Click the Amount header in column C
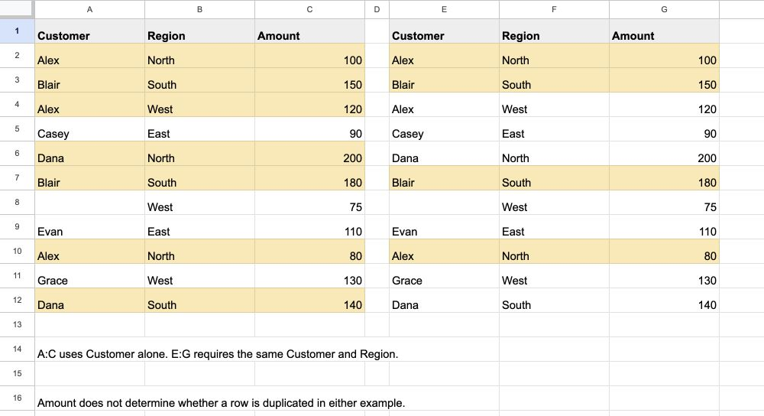The width and height of the screenshot is (764, 416). click(309, 31)
